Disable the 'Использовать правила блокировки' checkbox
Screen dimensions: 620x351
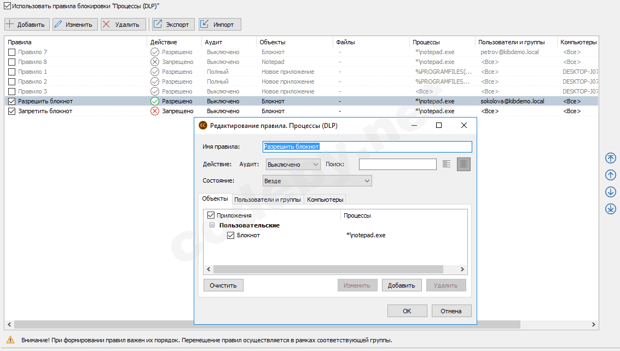(x=7, y=5)
